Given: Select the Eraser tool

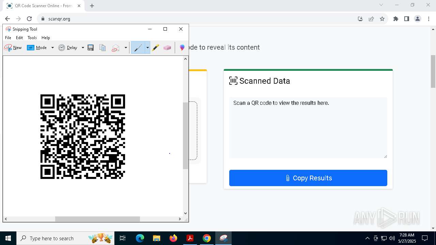Looking at the screenshot, I should (167, 48).
